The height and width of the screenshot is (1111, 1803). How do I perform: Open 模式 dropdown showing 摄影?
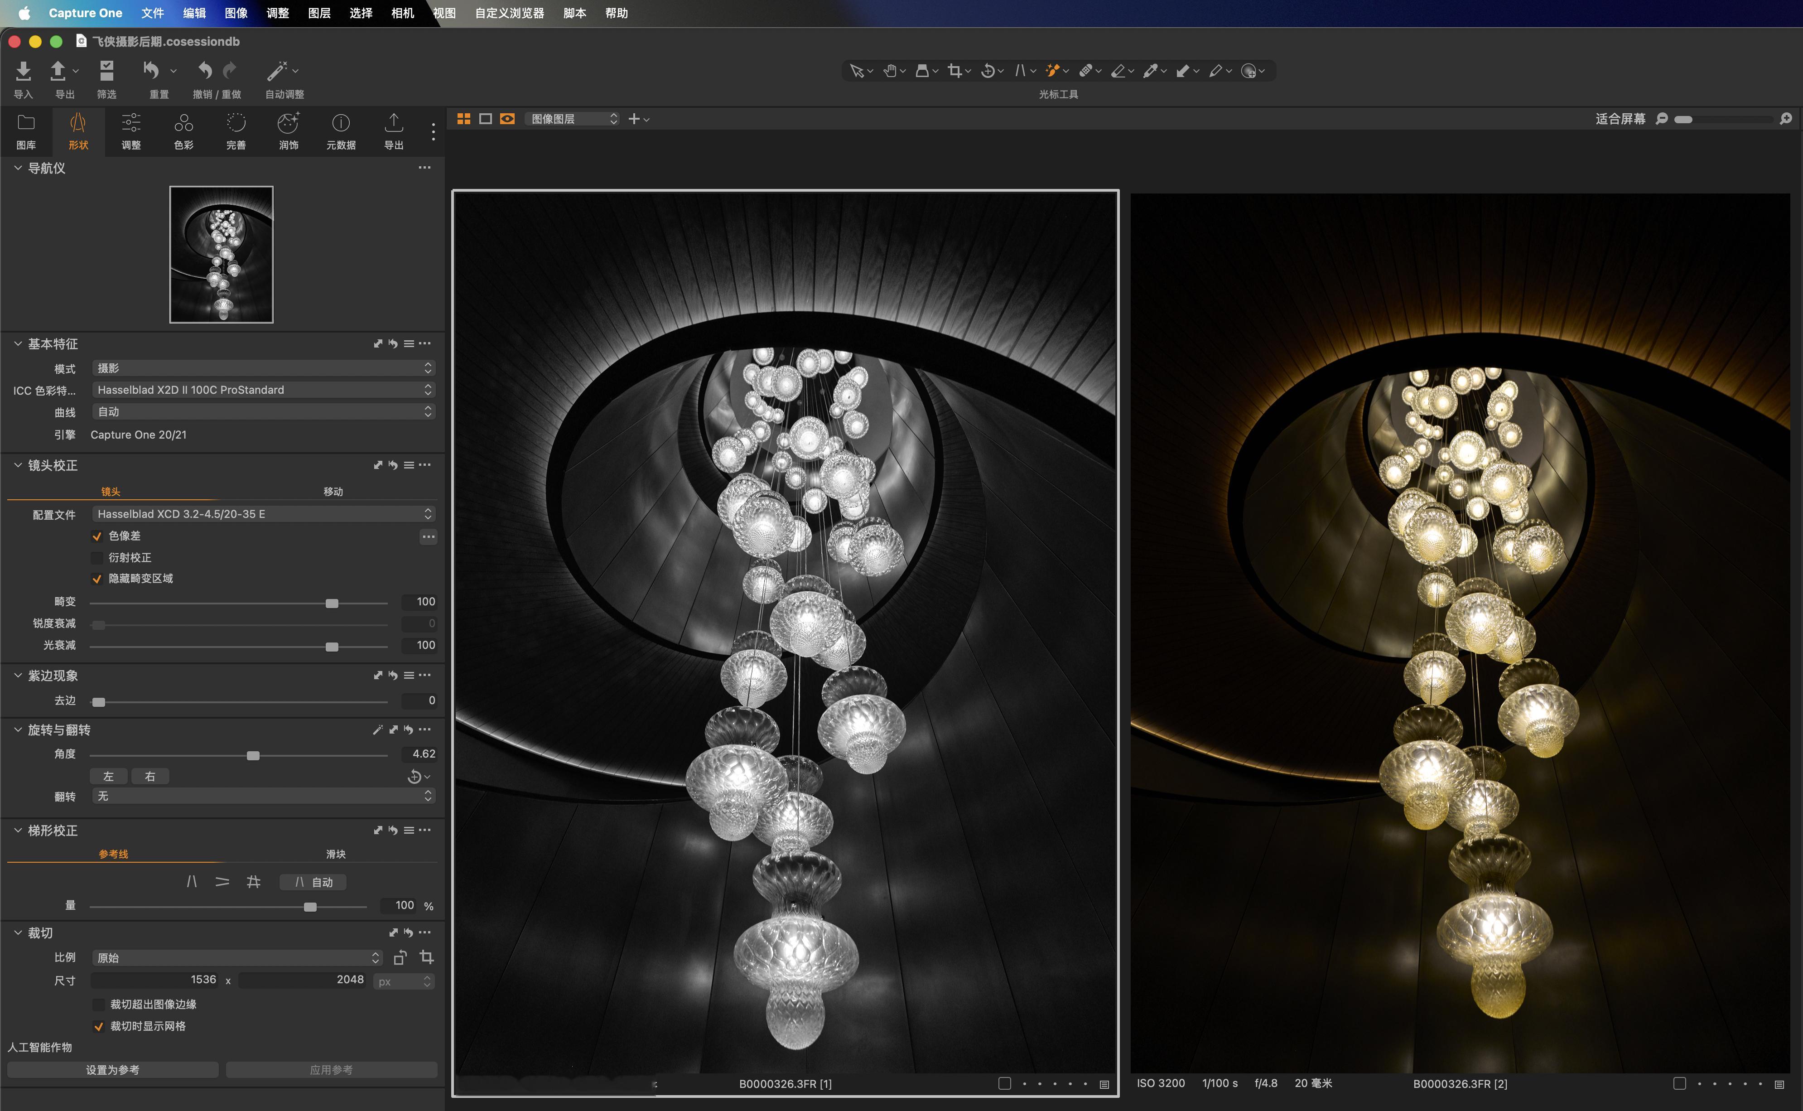[264, 368]
